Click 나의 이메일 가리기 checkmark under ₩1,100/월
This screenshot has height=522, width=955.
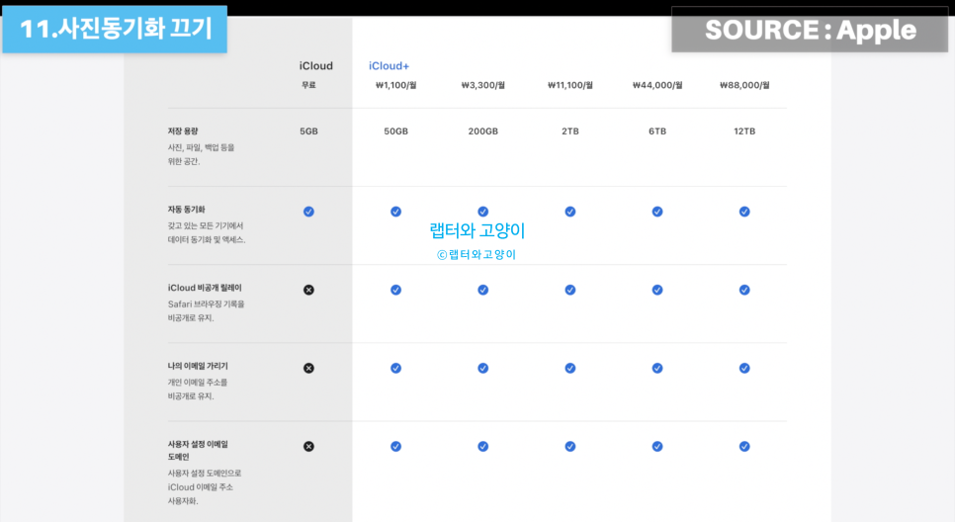(395, 368)
